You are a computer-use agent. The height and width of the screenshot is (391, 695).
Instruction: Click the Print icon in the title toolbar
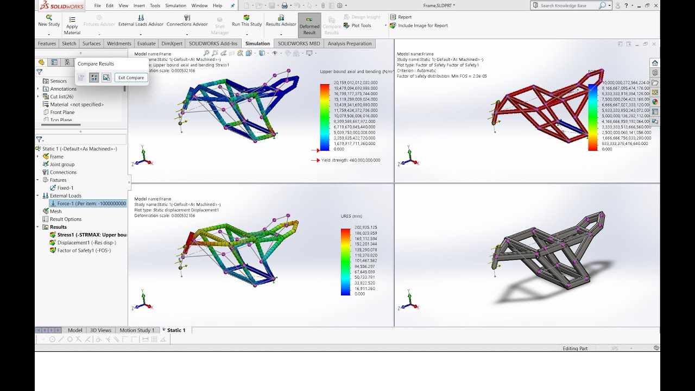click(x=284, y=5)
